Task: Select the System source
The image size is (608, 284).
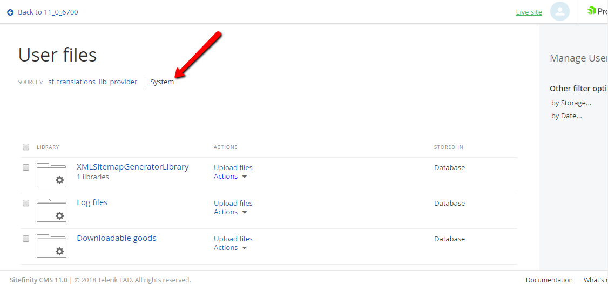Action: point(162,82)
